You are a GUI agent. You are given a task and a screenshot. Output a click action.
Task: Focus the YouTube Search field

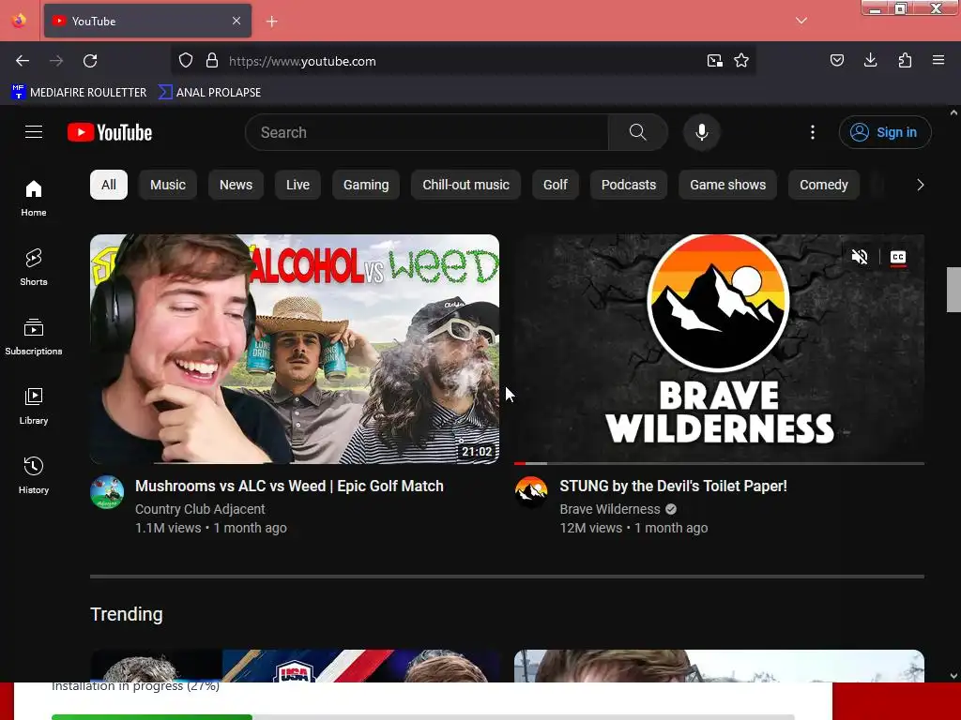click(x=427, y=132)
